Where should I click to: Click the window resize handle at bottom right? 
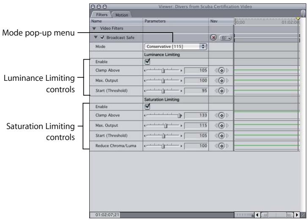click(303, 215)
